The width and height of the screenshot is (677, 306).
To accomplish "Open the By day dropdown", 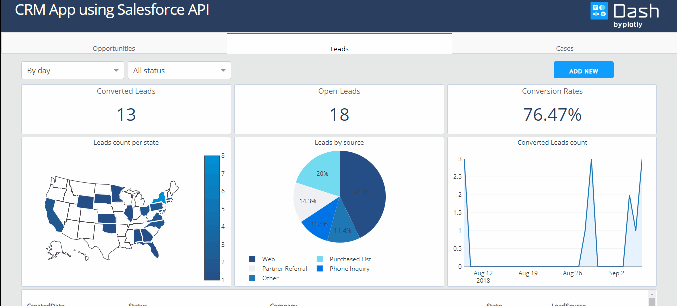I will pos(72,70).
